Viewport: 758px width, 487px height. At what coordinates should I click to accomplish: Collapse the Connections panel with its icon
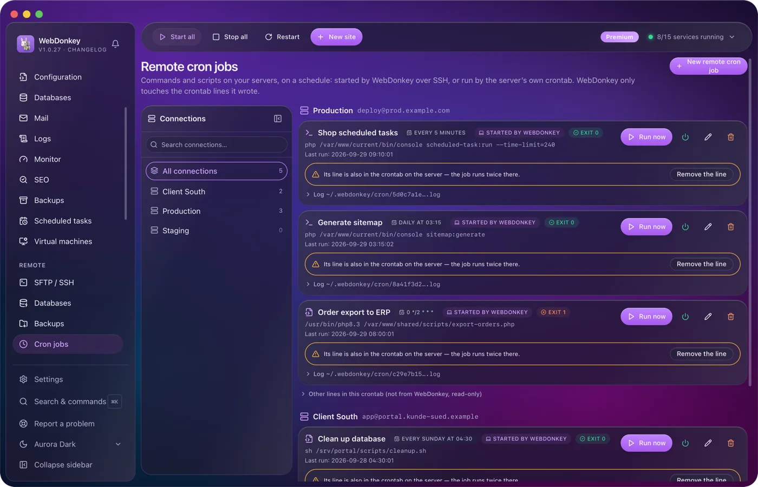278,119
